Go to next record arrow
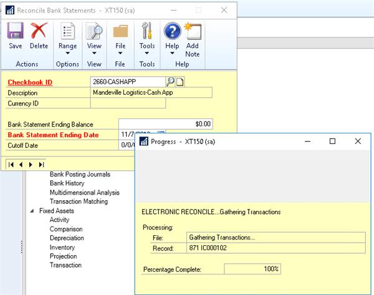Image resolution: width=374 pixels, height=295 pixels. click(x=31, y=165)
